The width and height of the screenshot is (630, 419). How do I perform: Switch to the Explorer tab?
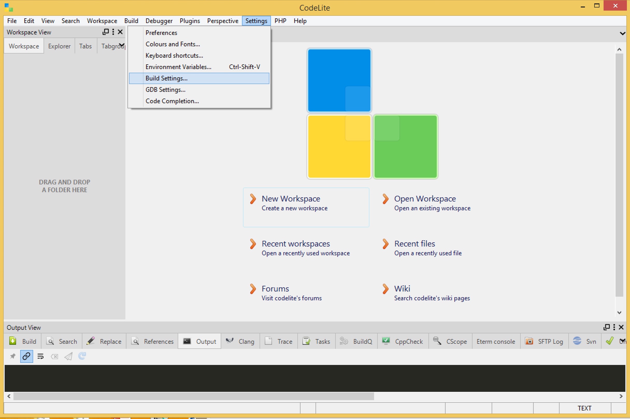[59, 46]
